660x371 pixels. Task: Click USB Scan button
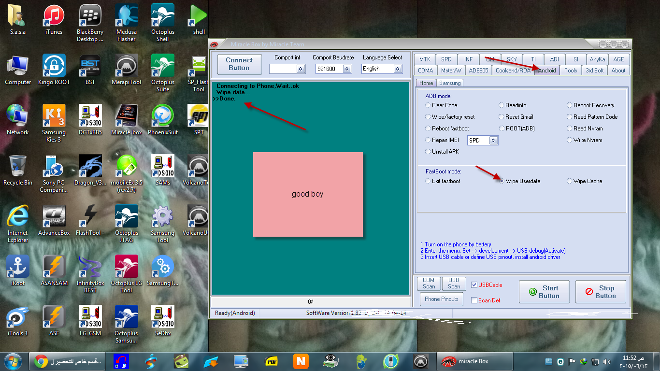coord(454,284)
